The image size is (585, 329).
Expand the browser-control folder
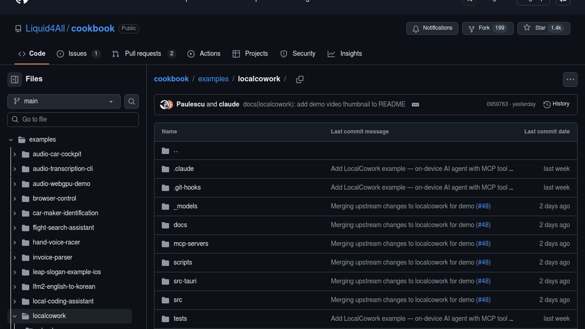(x=15, y=199)
